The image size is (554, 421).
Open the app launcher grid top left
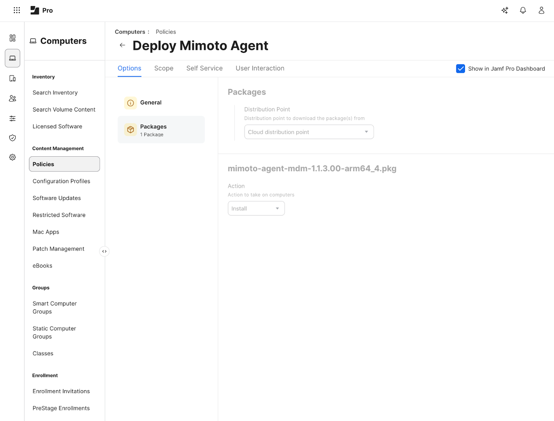[x=16, y=10]
